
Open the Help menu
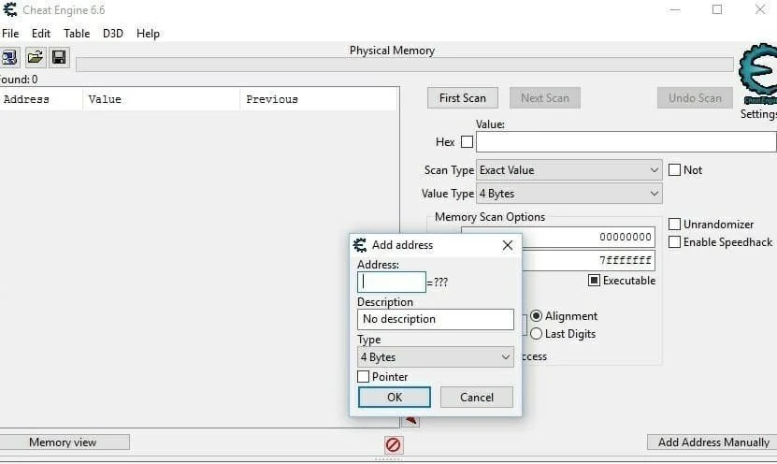tap(148, 34)
